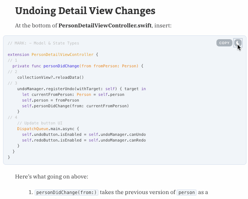The height and width of the screenshot is (199, 248).
Task: Click the extension PersonDetailViewController code line
Action: [x=53, y=54]
